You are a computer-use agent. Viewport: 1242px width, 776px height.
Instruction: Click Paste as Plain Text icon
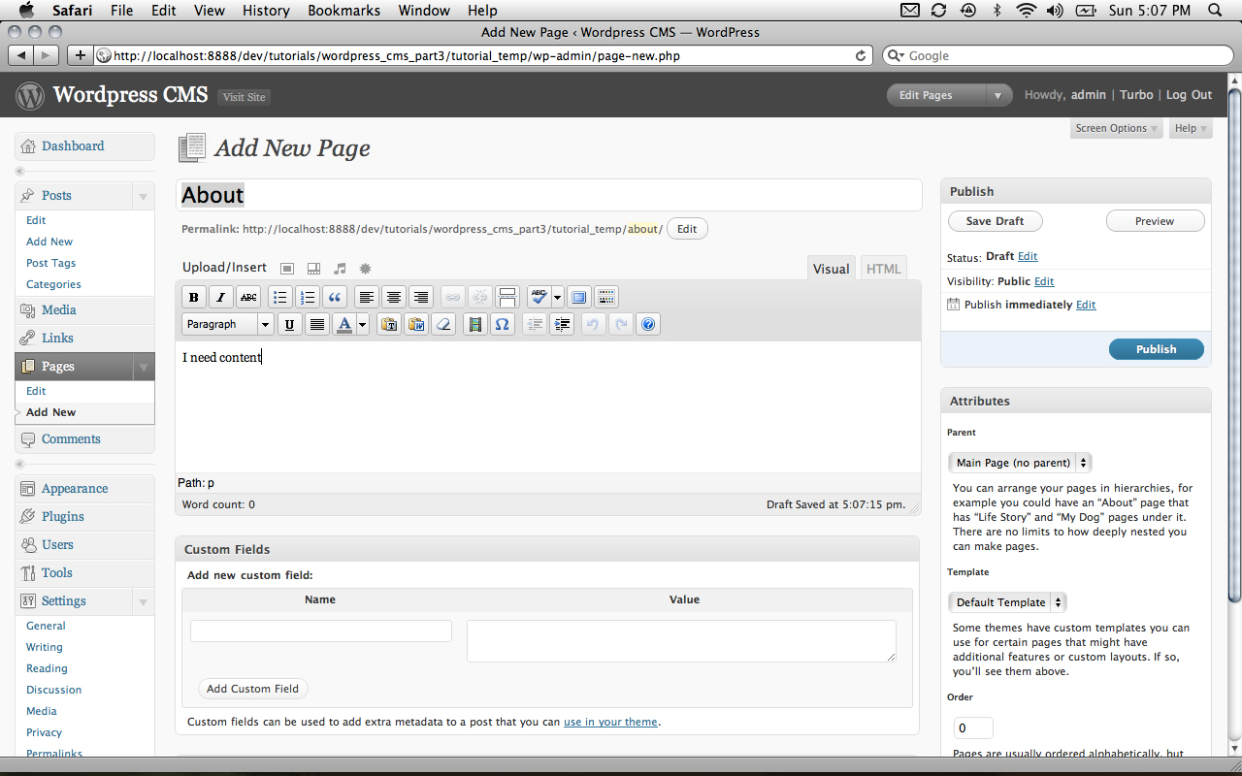click(x=389, y=324)
